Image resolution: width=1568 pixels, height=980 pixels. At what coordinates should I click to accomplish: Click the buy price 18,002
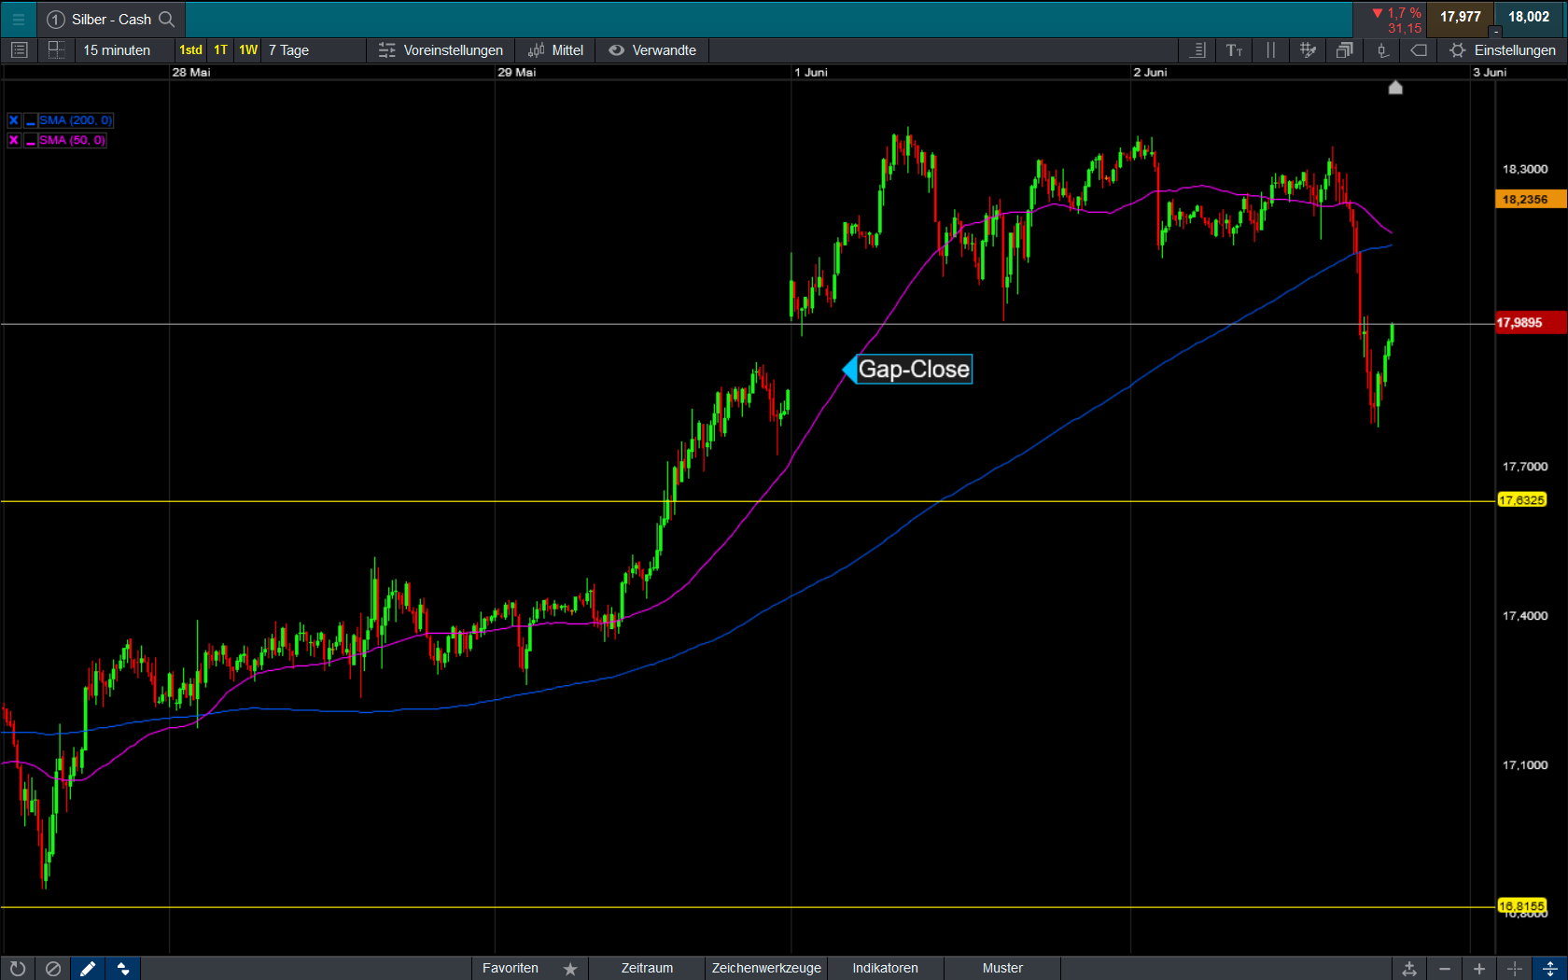1529,18
